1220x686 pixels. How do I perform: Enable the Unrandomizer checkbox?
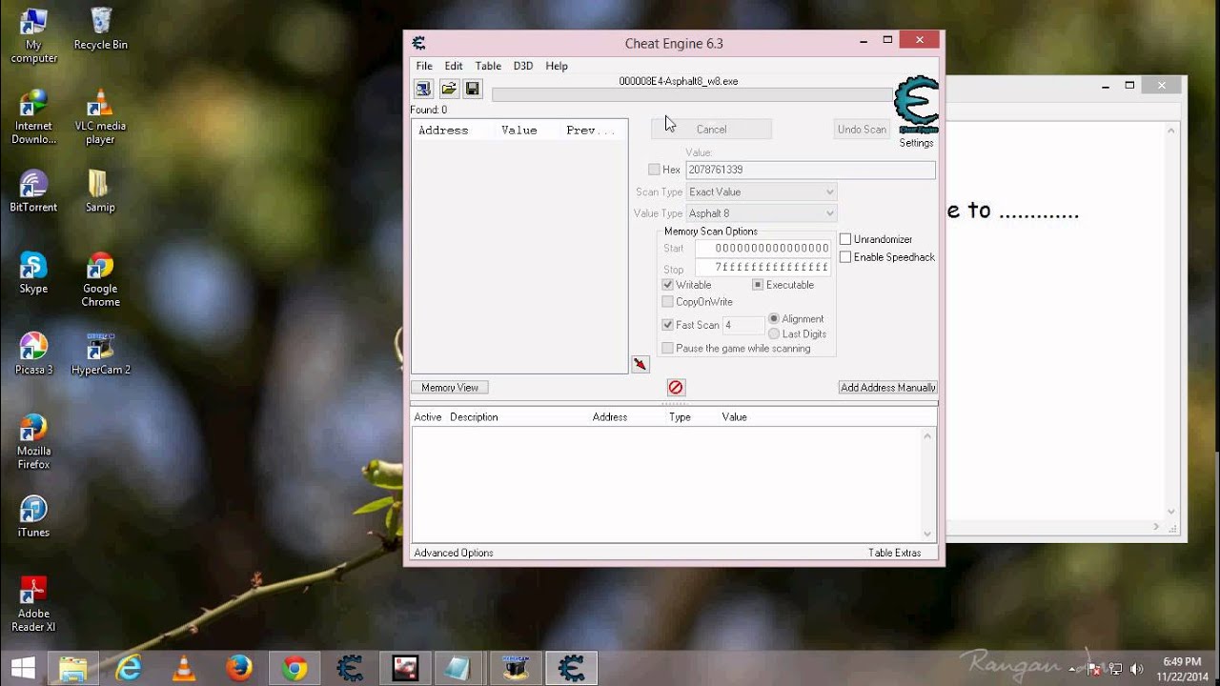click(x=845, y=239)
